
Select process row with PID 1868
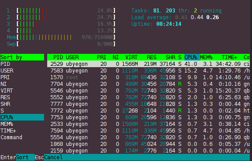click(x=148, y=144)
